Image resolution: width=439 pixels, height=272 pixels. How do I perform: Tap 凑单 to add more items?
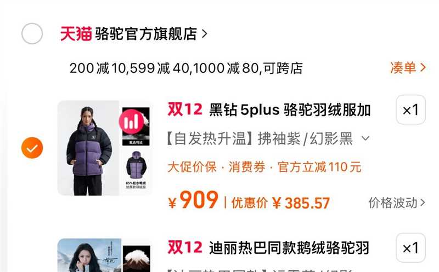click(408, 67)
